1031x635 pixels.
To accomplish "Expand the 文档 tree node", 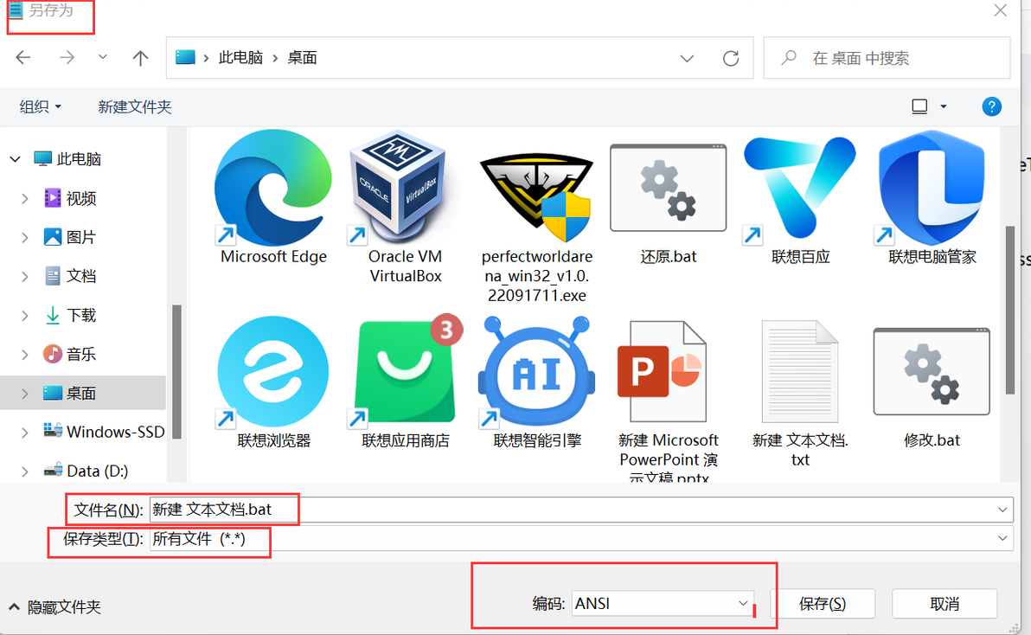I will pyautogui.click(x=24, y=276).
